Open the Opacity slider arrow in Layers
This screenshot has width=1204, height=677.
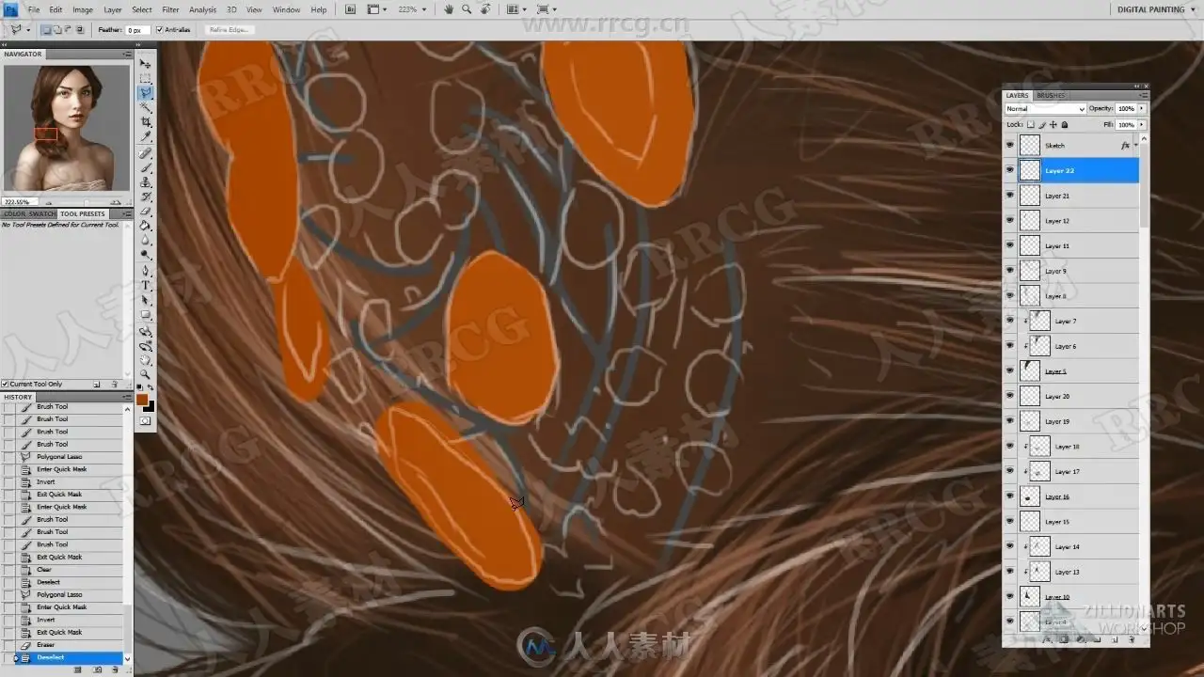pos(1142,109)
